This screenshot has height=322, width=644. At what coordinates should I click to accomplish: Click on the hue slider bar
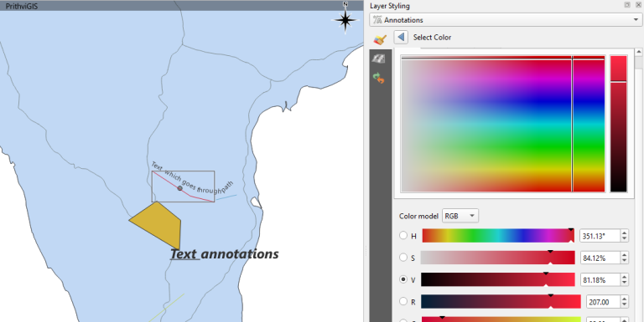[498, 236]
